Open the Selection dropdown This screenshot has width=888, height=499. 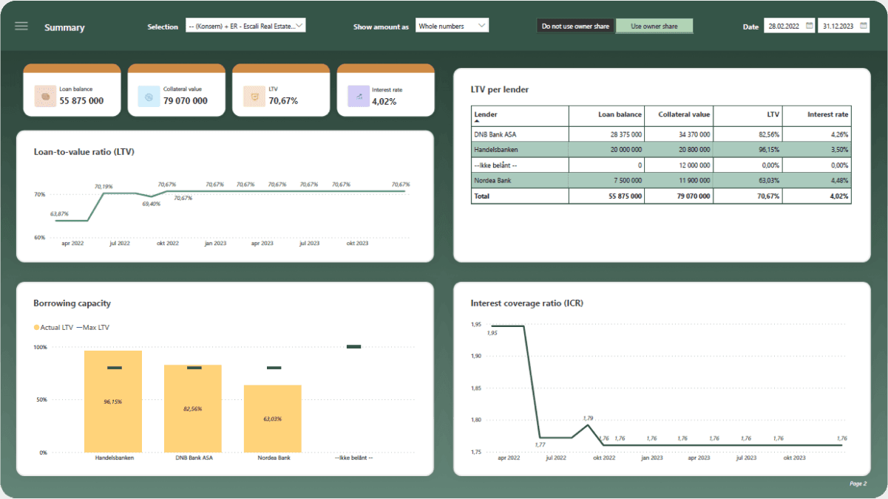pos(245,26)
